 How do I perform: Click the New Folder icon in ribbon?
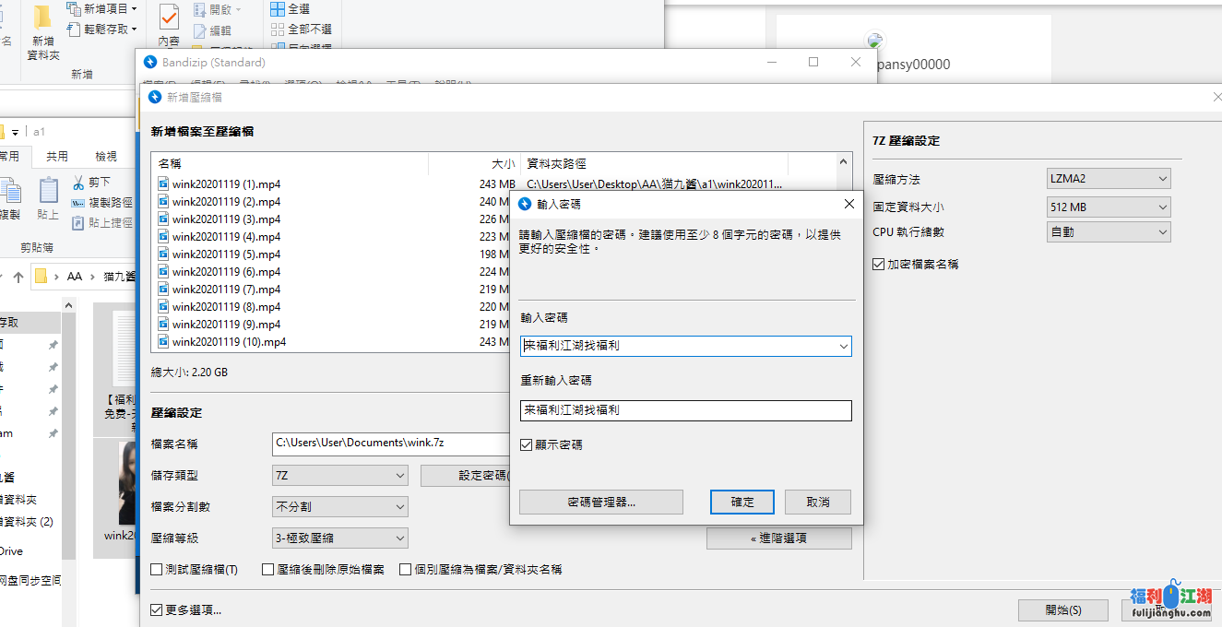(42, 18)
